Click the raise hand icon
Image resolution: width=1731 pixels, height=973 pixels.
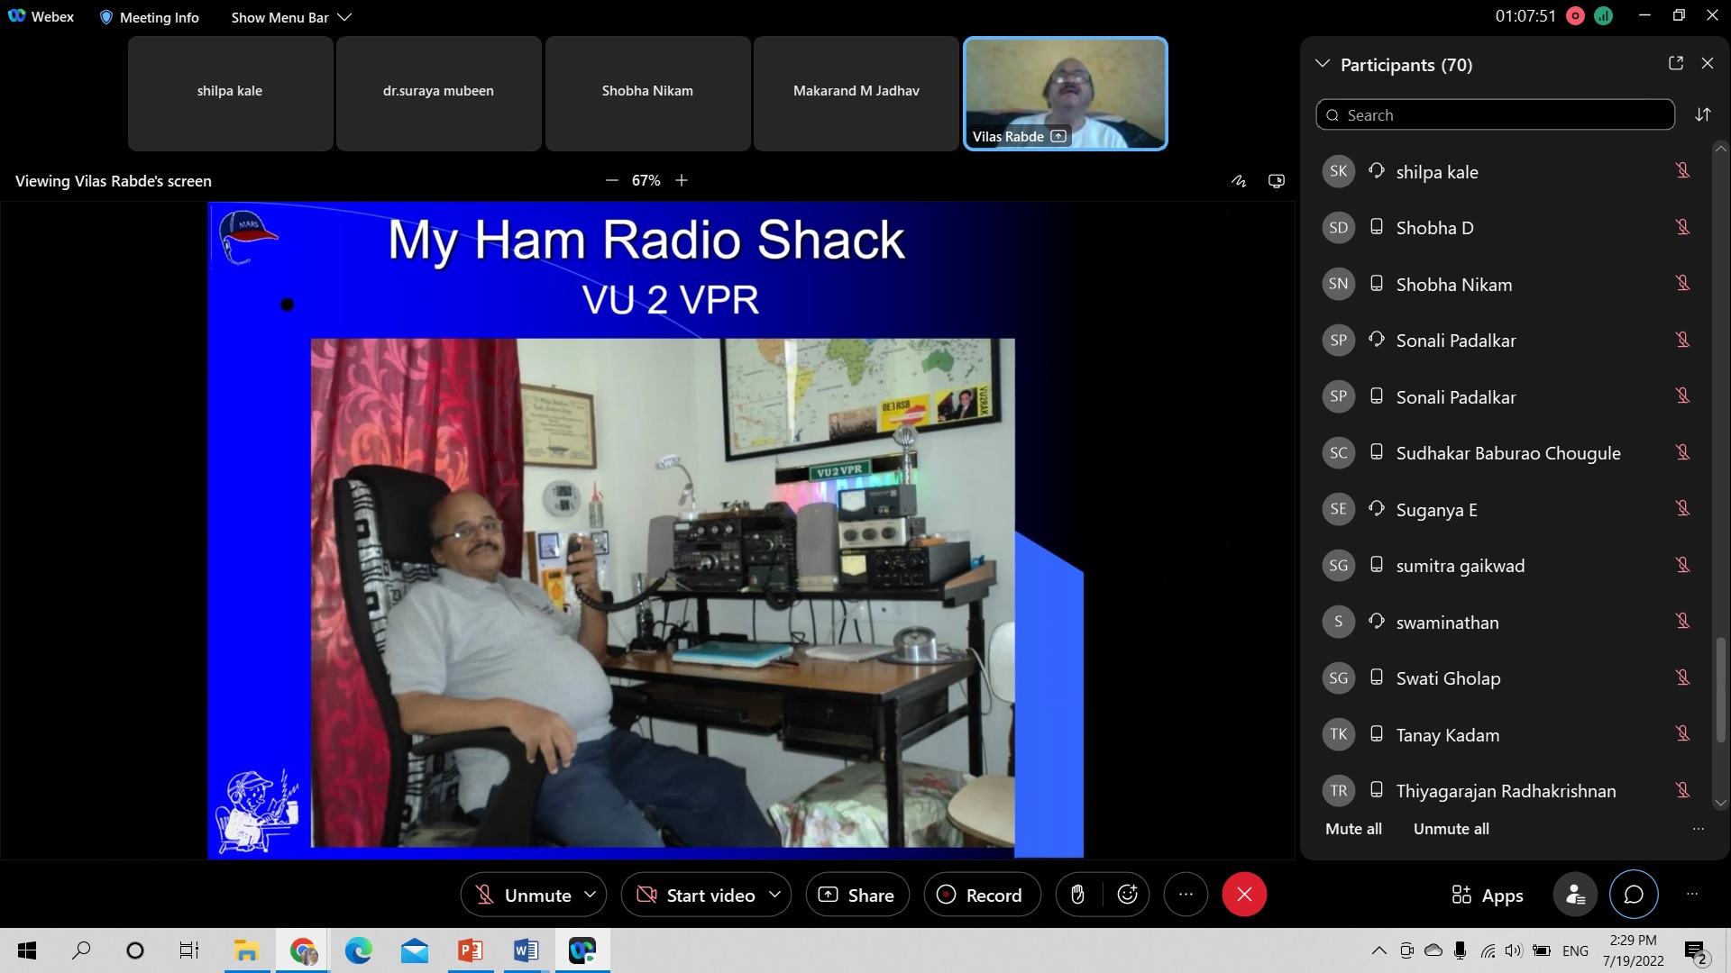pos(1077,895)
